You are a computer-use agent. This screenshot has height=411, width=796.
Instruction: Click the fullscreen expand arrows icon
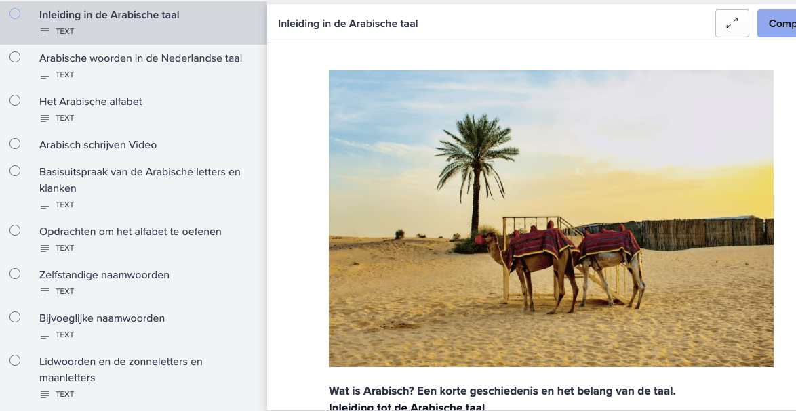732,23
